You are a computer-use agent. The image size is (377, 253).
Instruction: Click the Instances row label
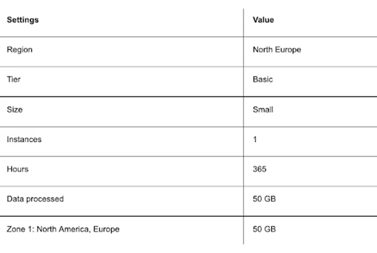(24, 139)
